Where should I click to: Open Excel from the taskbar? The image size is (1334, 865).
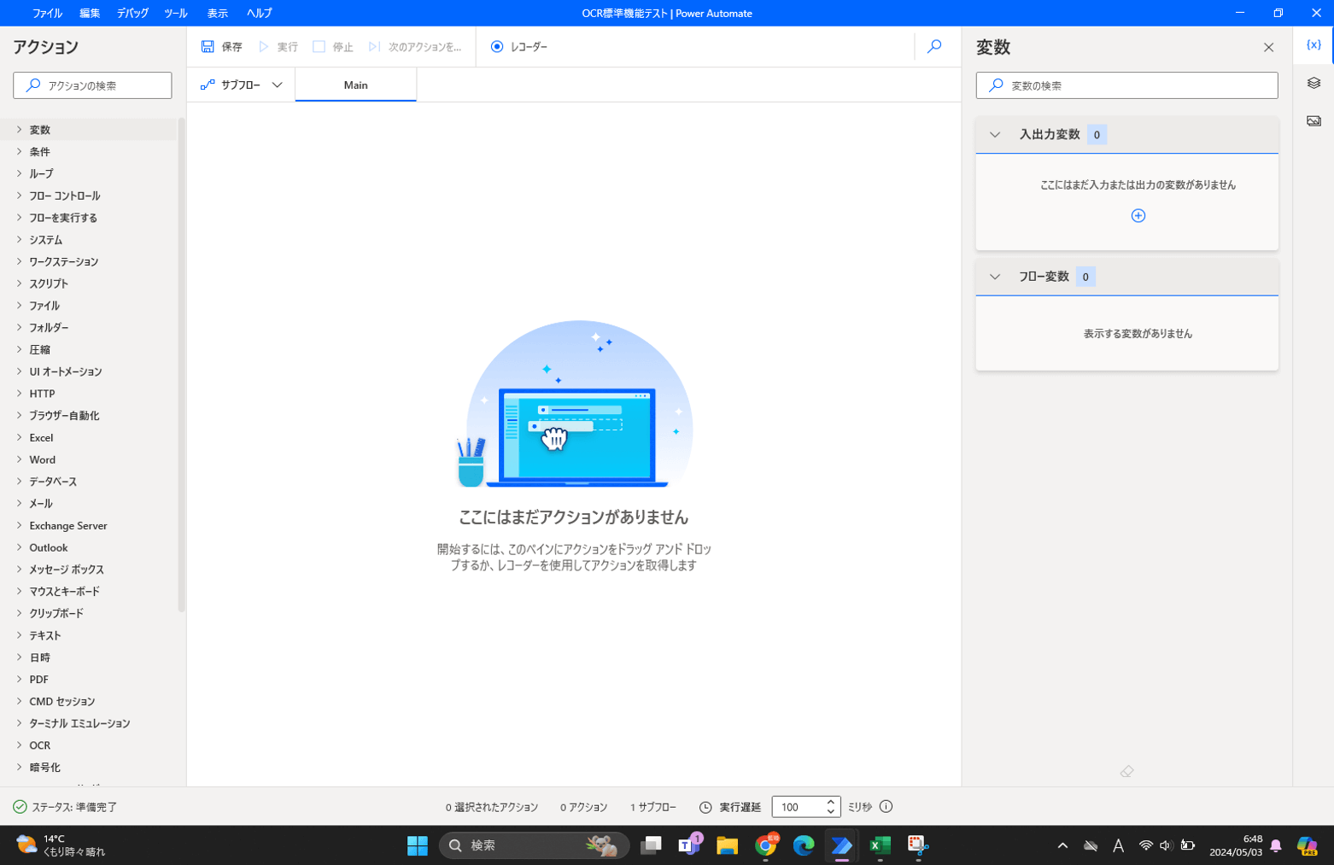pyautogui.click(x=881, y=845)
